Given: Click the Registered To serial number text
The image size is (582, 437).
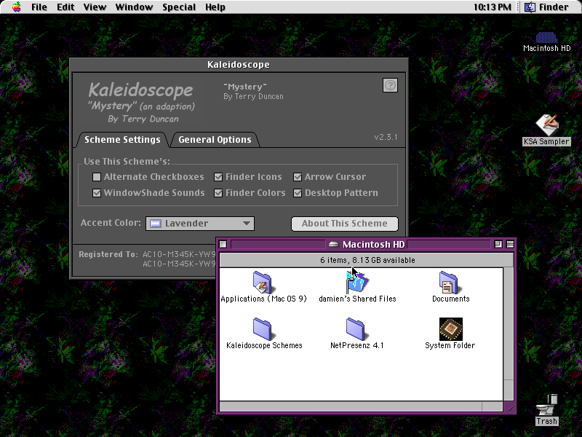Looking at the screenshot, I should point(179,259).
